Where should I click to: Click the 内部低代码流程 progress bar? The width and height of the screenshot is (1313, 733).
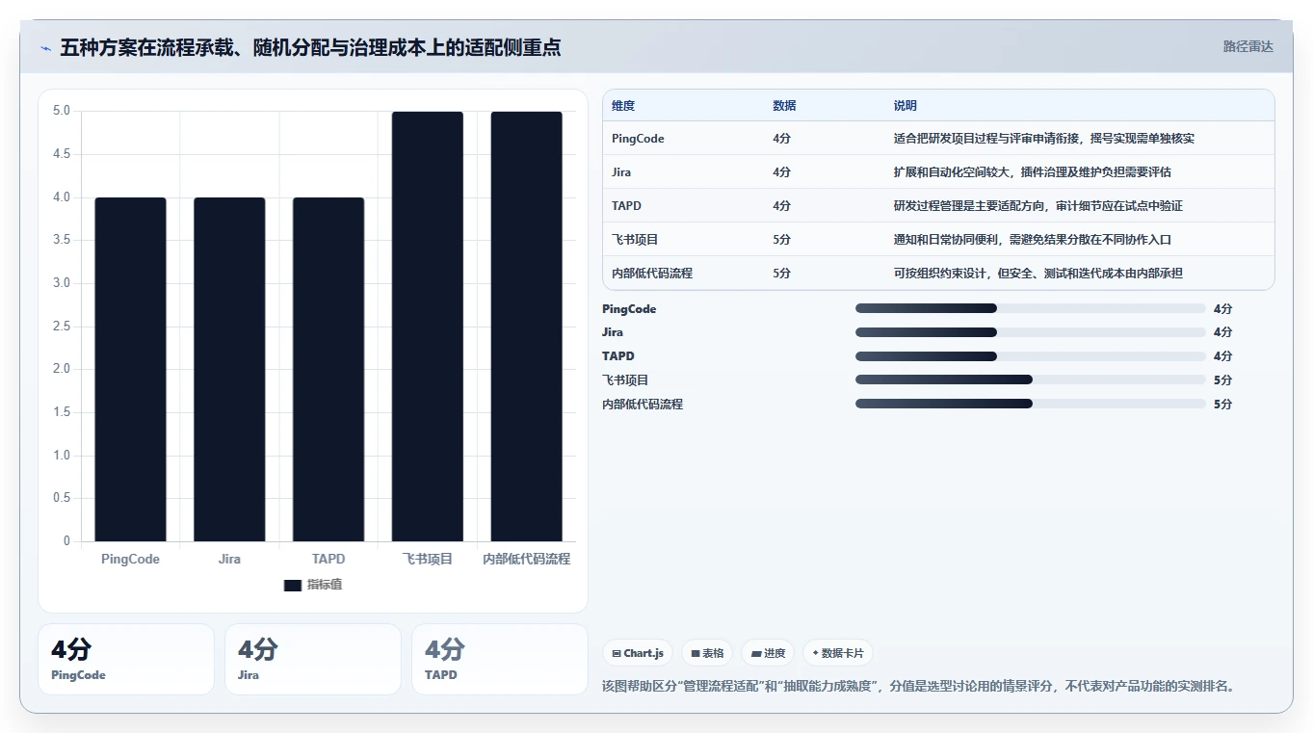[1031, 404]
